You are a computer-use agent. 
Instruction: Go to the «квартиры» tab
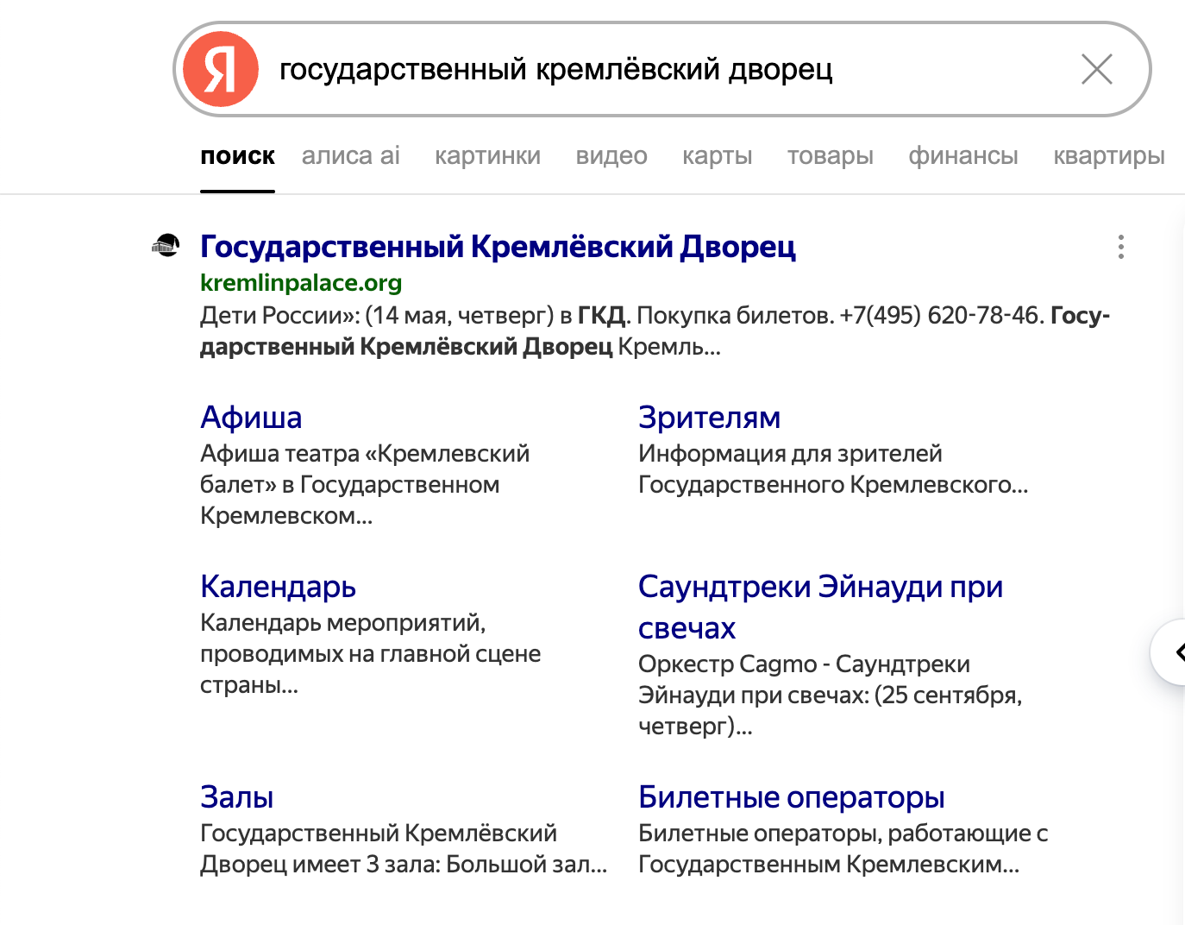[1108, 156]
